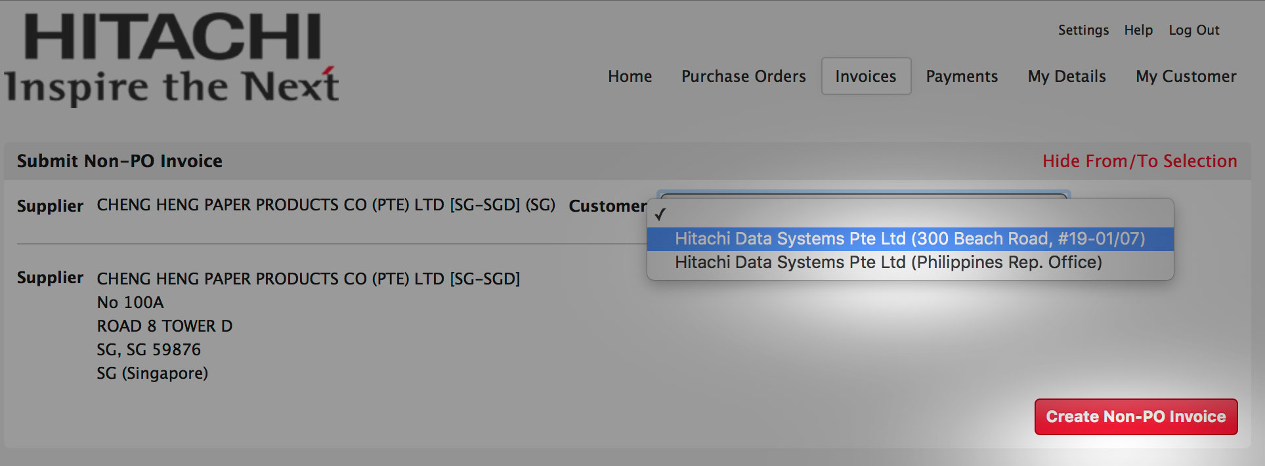Open the Help page
Viewport: 1265px width, 466px height.
click(1138, 30)
